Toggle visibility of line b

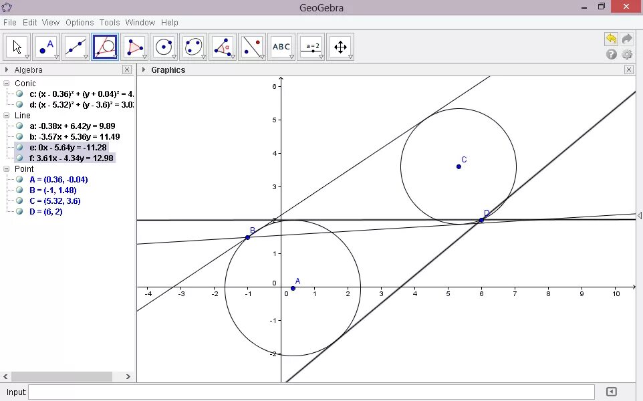pos(19,136)
